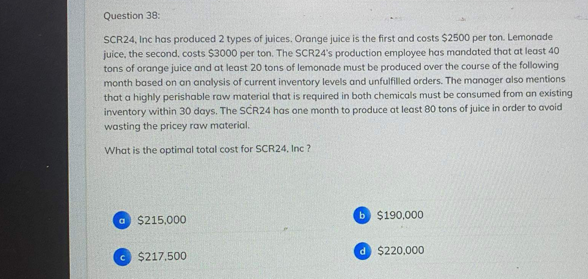This screenshot has height=279, width=588.
Task: Click the phrase 'SCR24, Inc' in the question
Action: coord(128,37)
